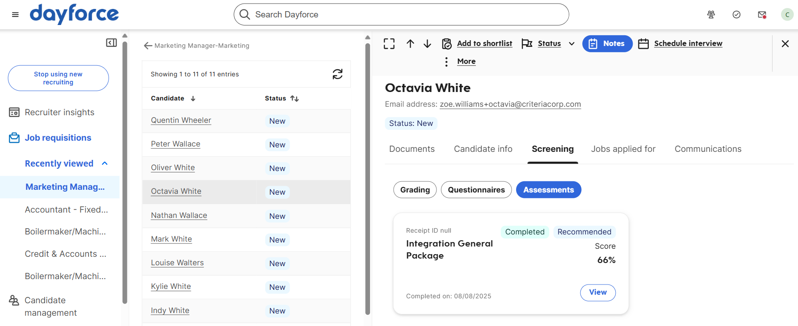Open candidate Nathan Wallace
Image resolution: width=798 pixels, height=326 pixels.
click(179, 215)
